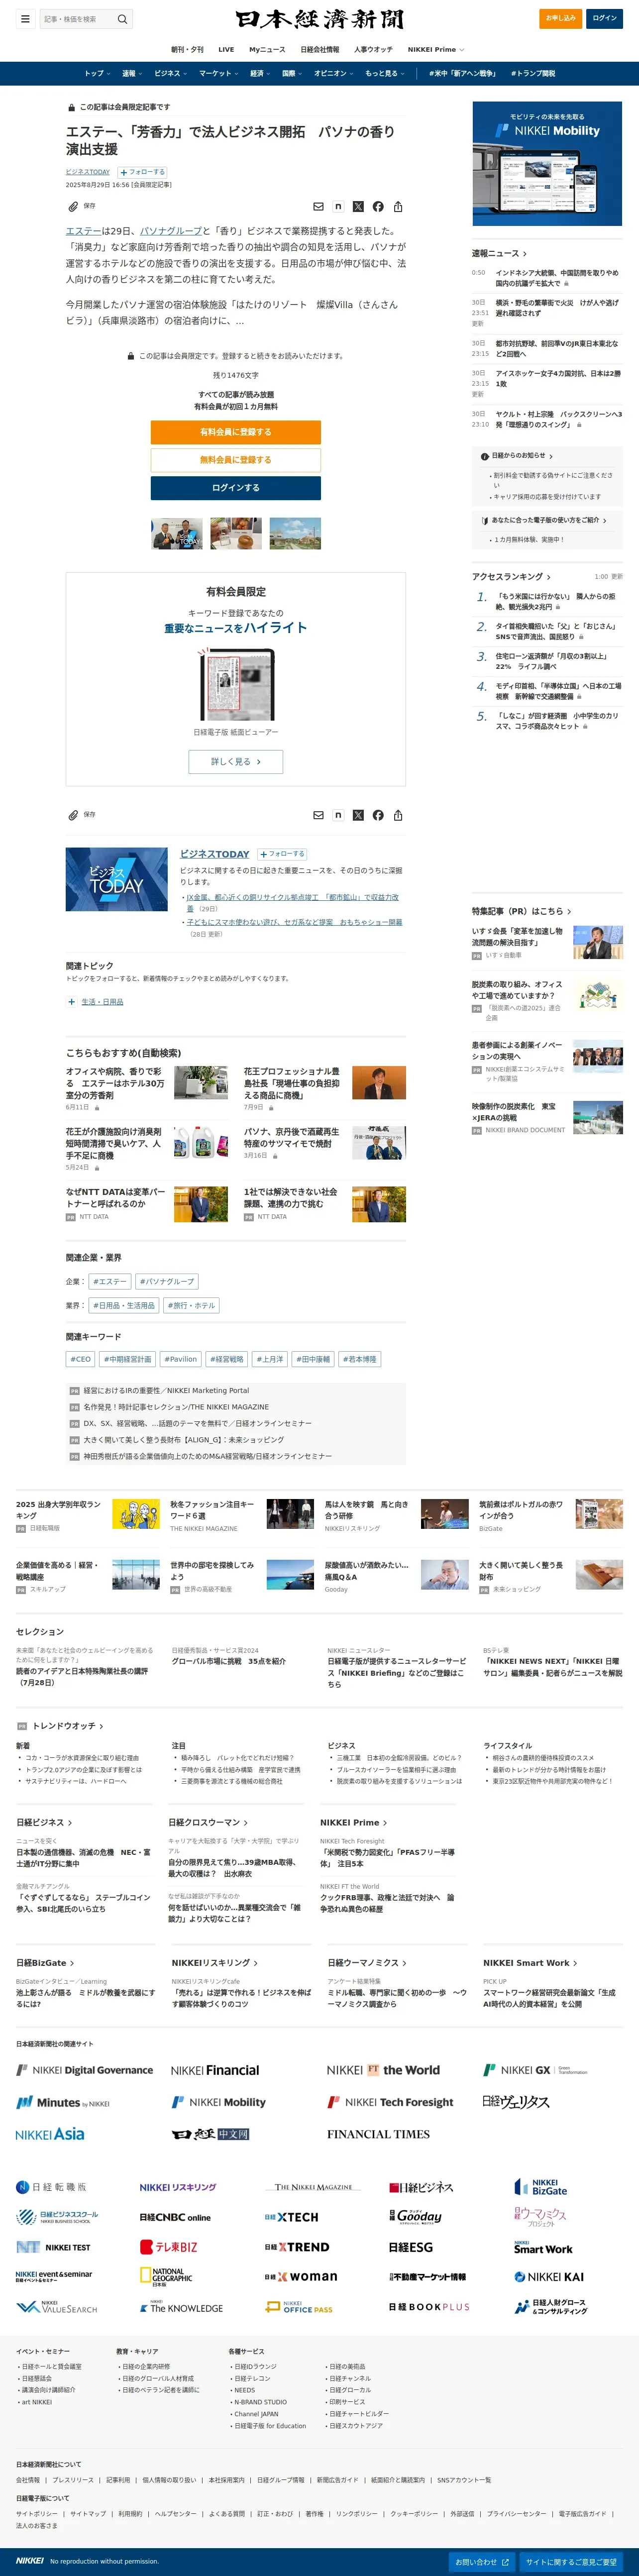Click the clip 保存 icon above the article
The width and height of the screenshot is (639, 2576).
[x=73, y=207]
